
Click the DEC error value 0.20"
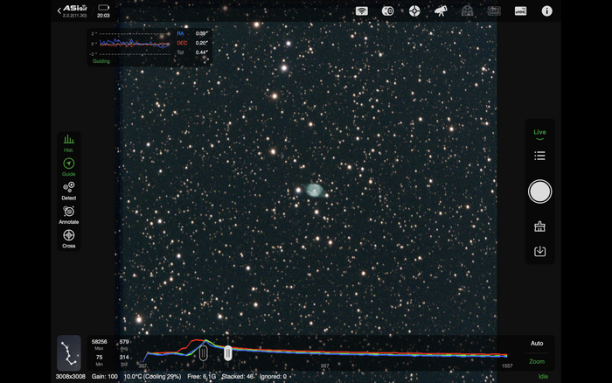pos(202,43)
